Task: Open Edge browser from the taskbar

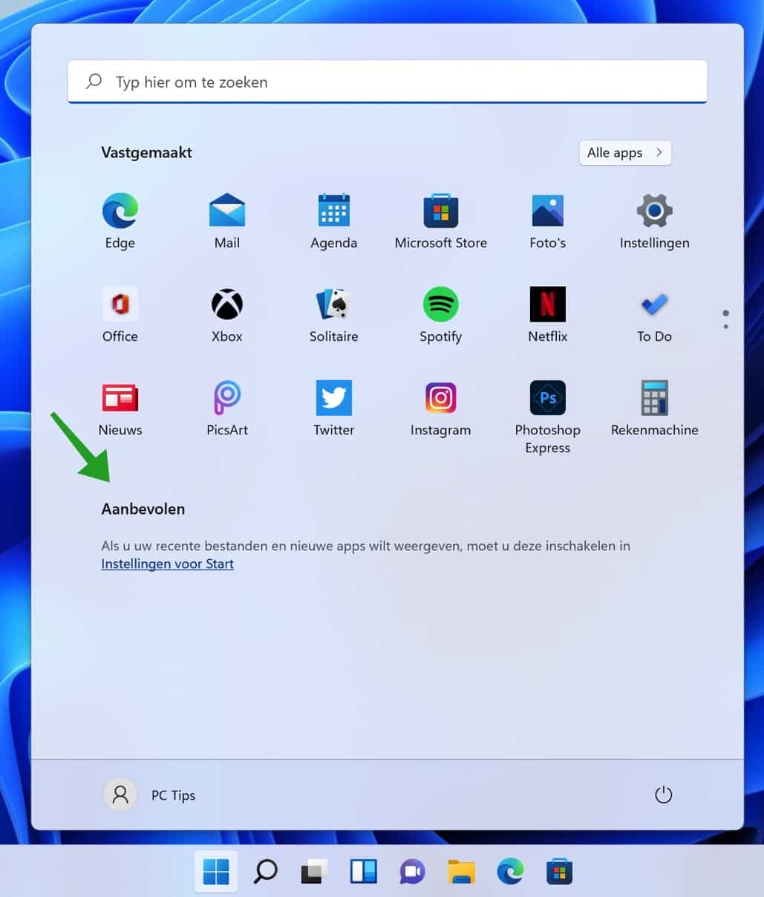Action: [x=510, y=872]
